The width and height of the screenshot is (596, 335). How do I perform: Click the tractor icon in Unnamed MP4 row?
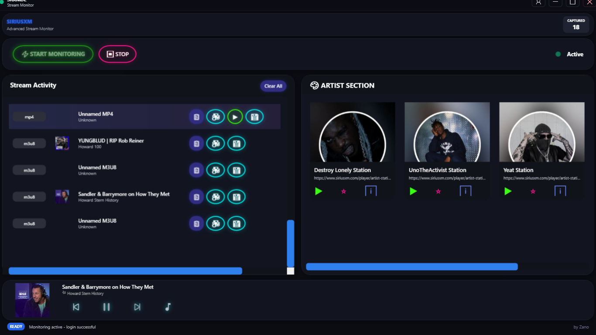[216, 116]
